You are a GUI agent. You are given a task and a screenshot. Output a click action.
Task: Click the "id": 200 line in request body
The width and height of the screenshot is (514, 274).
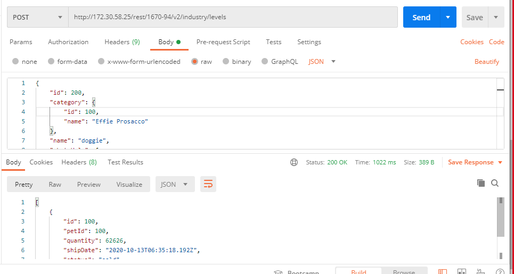(x=67, y=93)
